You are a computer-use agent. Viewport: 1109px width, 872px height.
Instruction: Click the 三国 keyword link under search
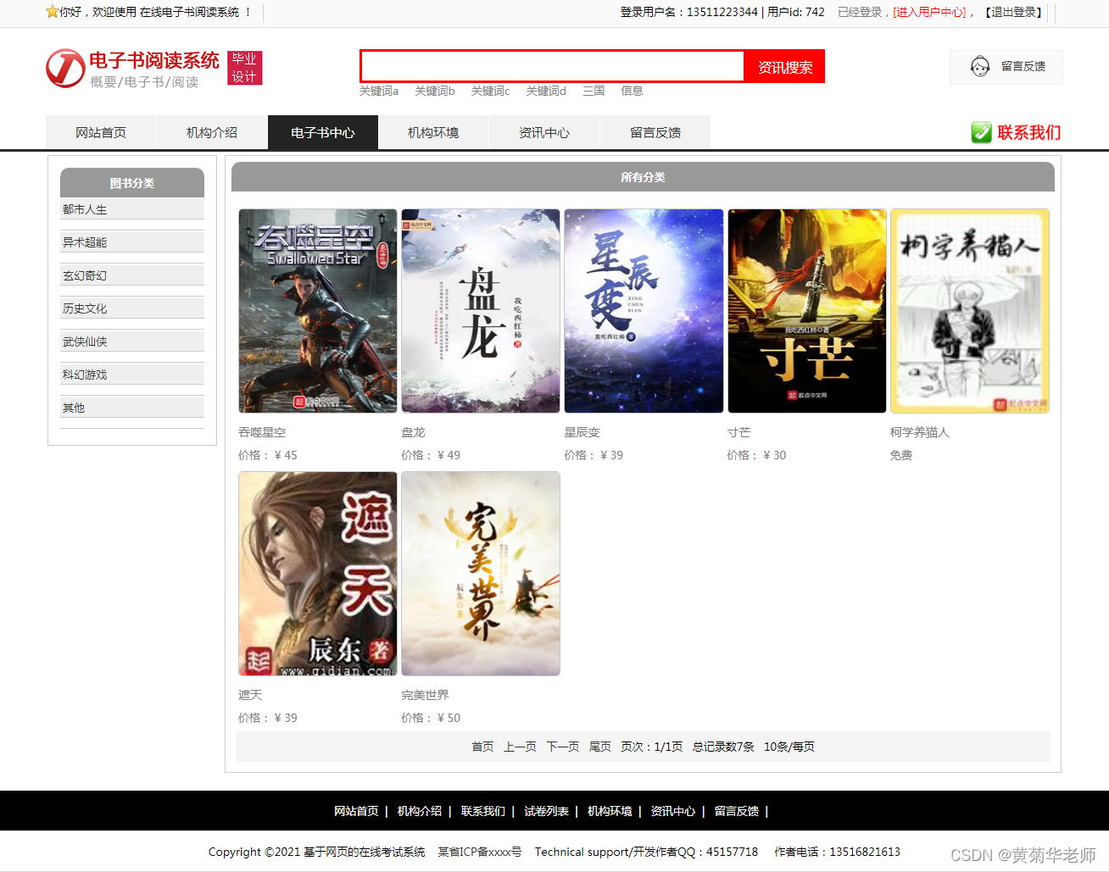[x=594, y=91]
